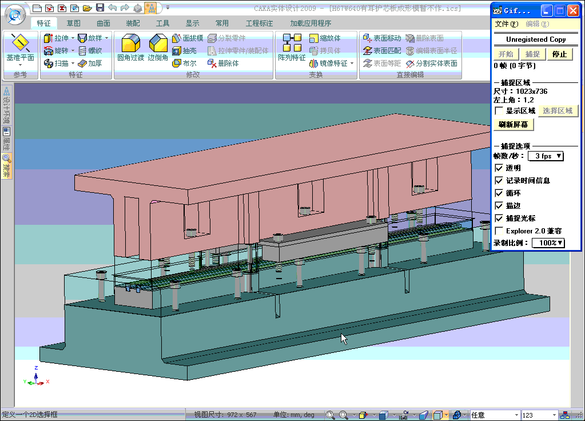Viewport: 585px width, 421px height.
Task: Click the XYZ coordinate triad in viewport
Action: [x=36, y=377]
